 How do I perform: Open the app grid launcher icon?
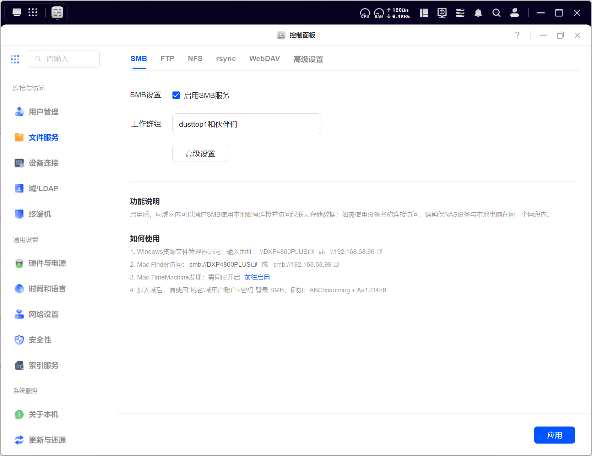coord(33,12)
